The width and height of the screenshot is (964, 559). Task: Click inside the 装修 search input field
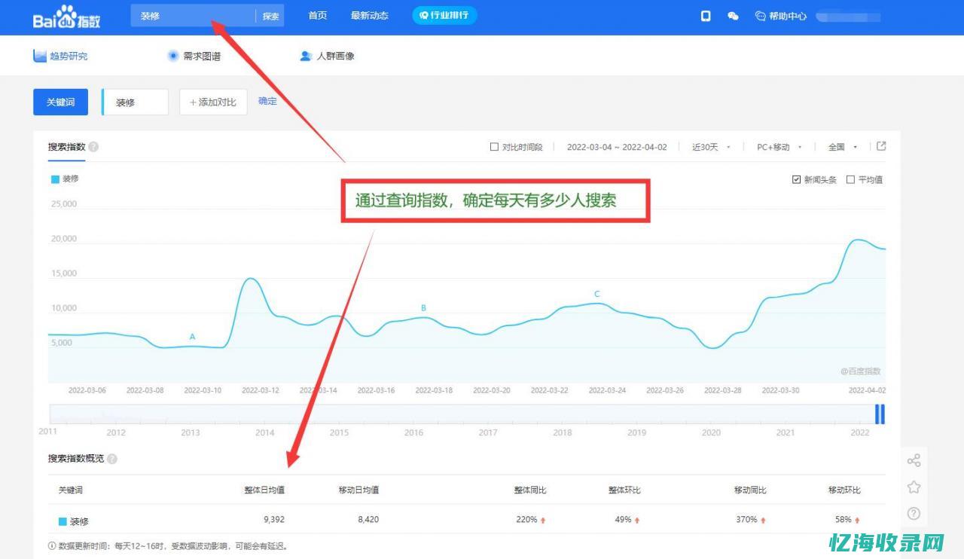click(135, 102)
